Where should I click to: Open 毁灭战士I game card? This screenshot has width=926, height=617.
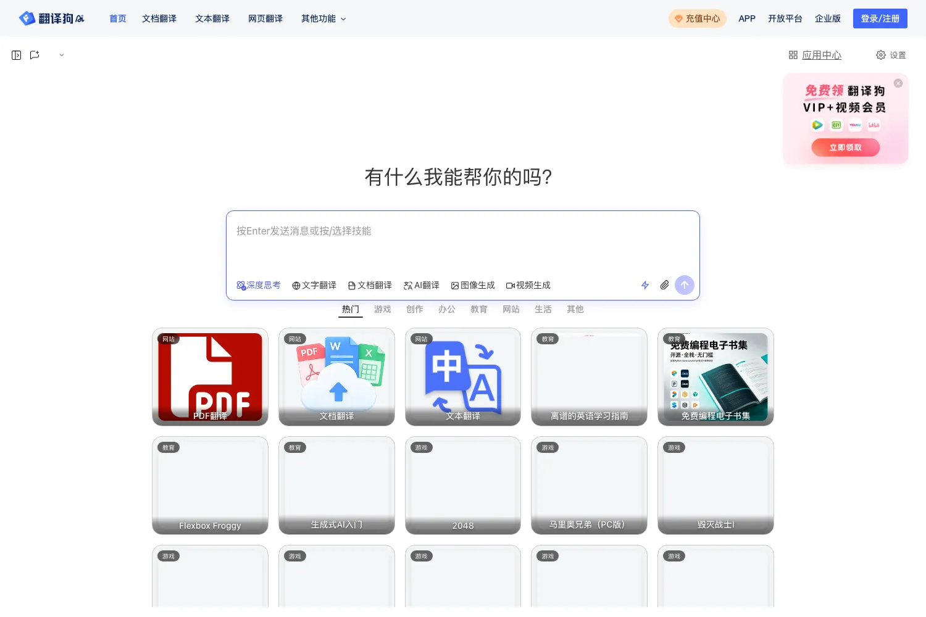click(x=716, y=486)
